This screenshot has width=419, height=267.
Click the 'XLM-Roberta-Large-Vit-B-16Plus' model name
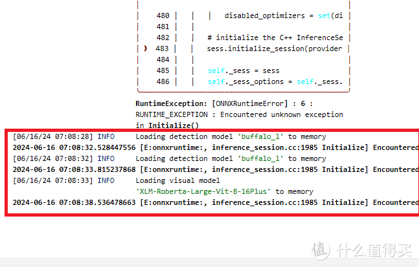tap(203, 191)
